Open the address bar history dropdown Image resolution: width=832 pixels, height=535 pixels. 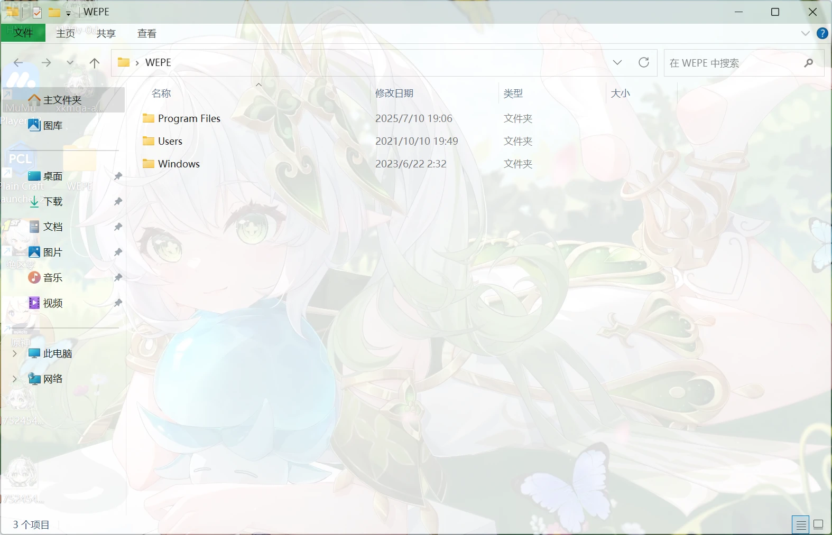tap(617, 62)
